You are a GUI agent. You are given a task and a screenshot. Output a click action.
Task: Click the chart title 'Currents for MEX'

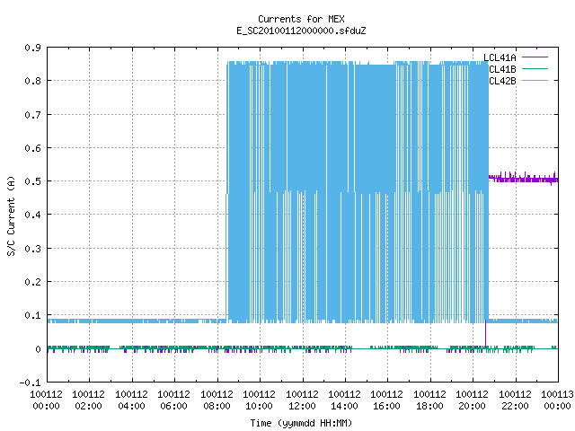tap(301, 19)
